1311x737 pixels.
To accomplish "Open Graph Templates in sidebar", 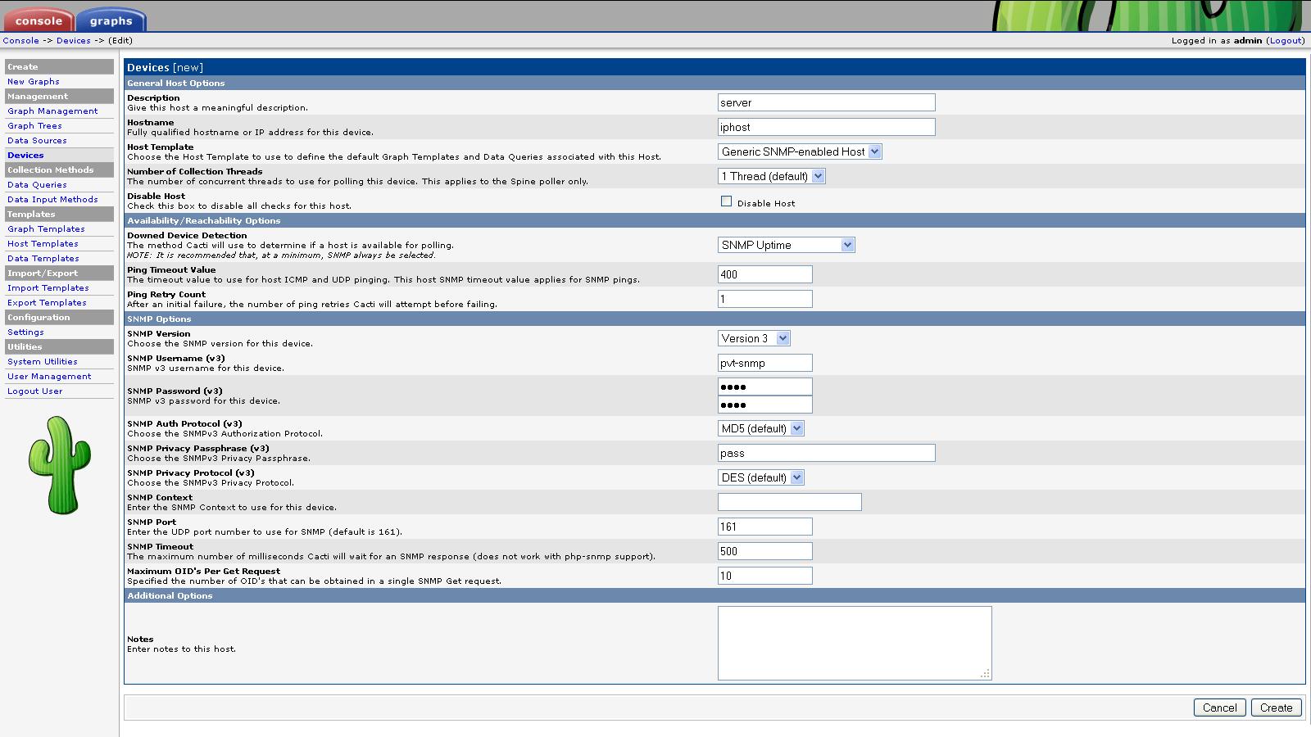I will tap(46, 229).
